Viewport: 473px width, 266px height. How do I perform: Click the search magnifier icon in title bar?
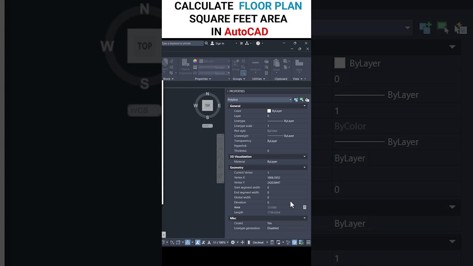[x=207, y=43]
